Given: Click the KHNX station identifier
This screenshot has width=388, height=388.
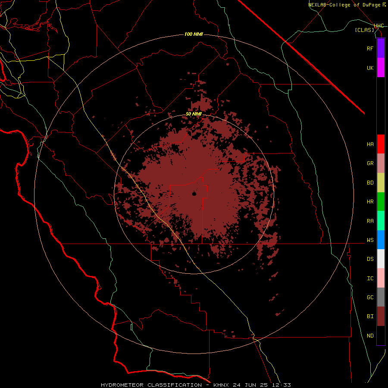Looking at the screenshot, I should [221, 385].
